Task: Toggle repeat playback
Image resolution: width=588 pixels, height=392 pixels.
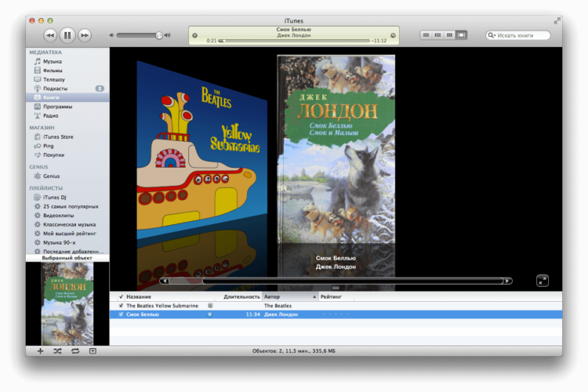Action: pos(75,351)
